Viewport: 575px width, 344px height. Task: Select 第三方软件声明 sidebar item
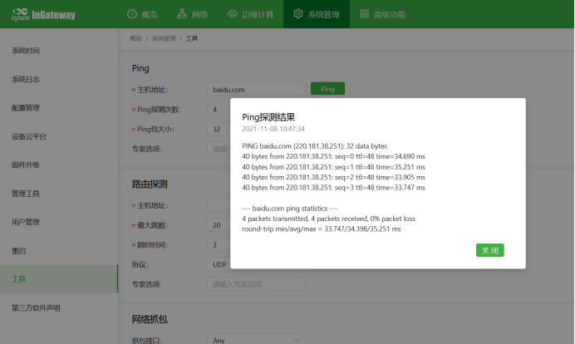(36, 308)
